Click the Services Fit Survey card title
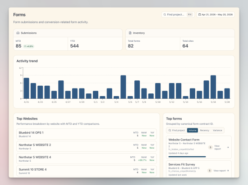248x185 pixels. click(x=182, y=164)
